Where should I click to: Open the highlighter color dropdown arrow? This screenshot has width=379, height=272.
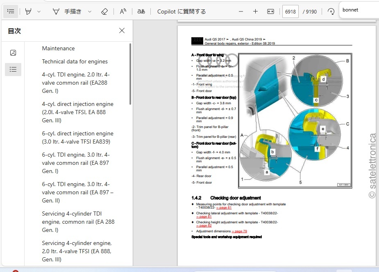(x=39, y=11)
